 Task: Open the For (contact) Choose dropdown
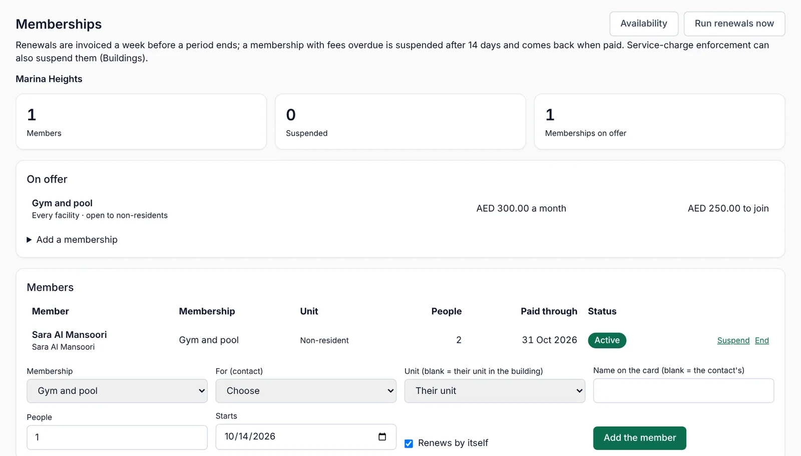(x=306, y=391)
